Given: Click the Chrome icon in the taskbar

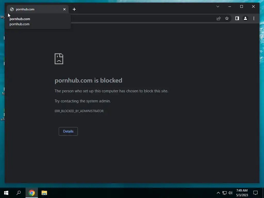Looking at the screenshot, I should pos(32,193).
